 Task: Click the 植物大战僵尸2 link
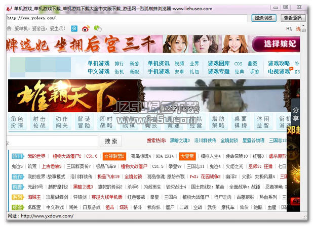tap(67, 156)
